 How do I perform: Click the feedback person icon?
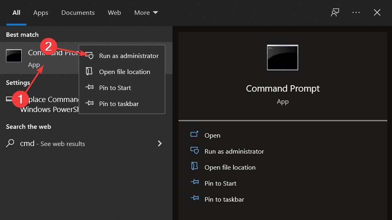click(335, 12)
